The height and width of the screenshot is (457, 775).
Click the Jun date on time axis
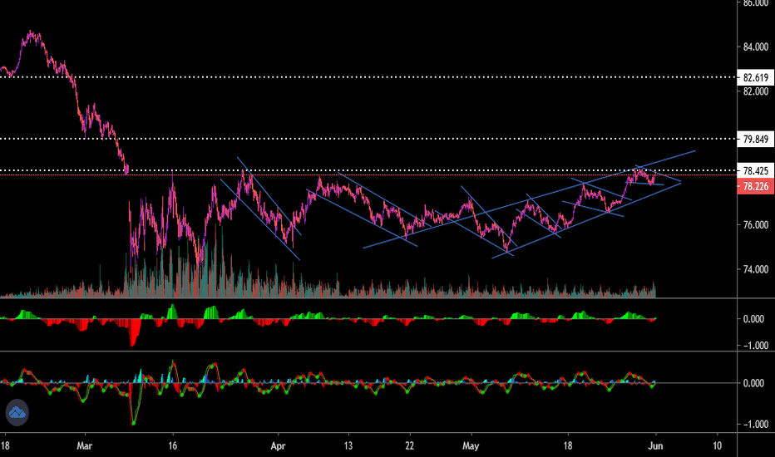point(655,445)
